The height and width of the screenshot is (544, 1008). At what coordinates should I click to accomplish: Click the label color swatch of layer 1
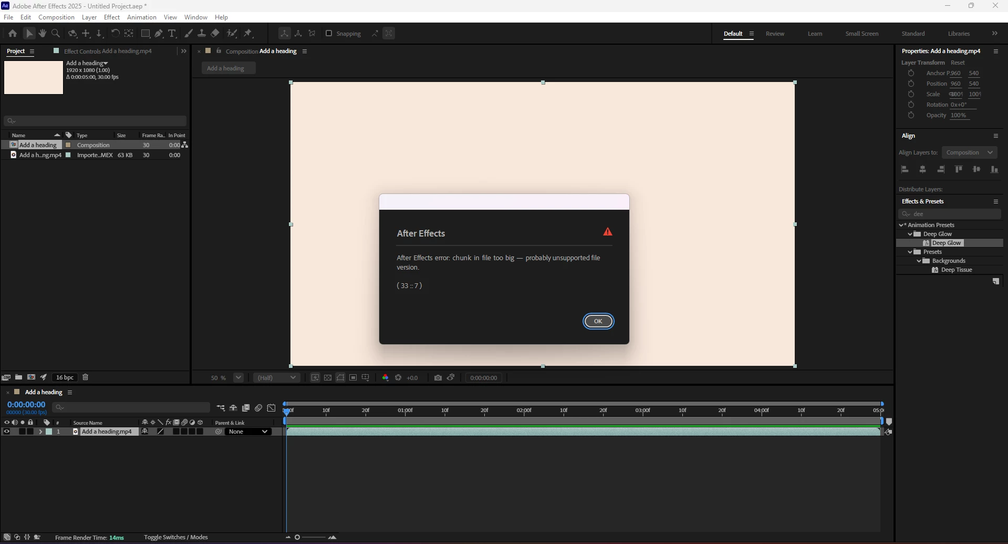[x=49, y=432]
